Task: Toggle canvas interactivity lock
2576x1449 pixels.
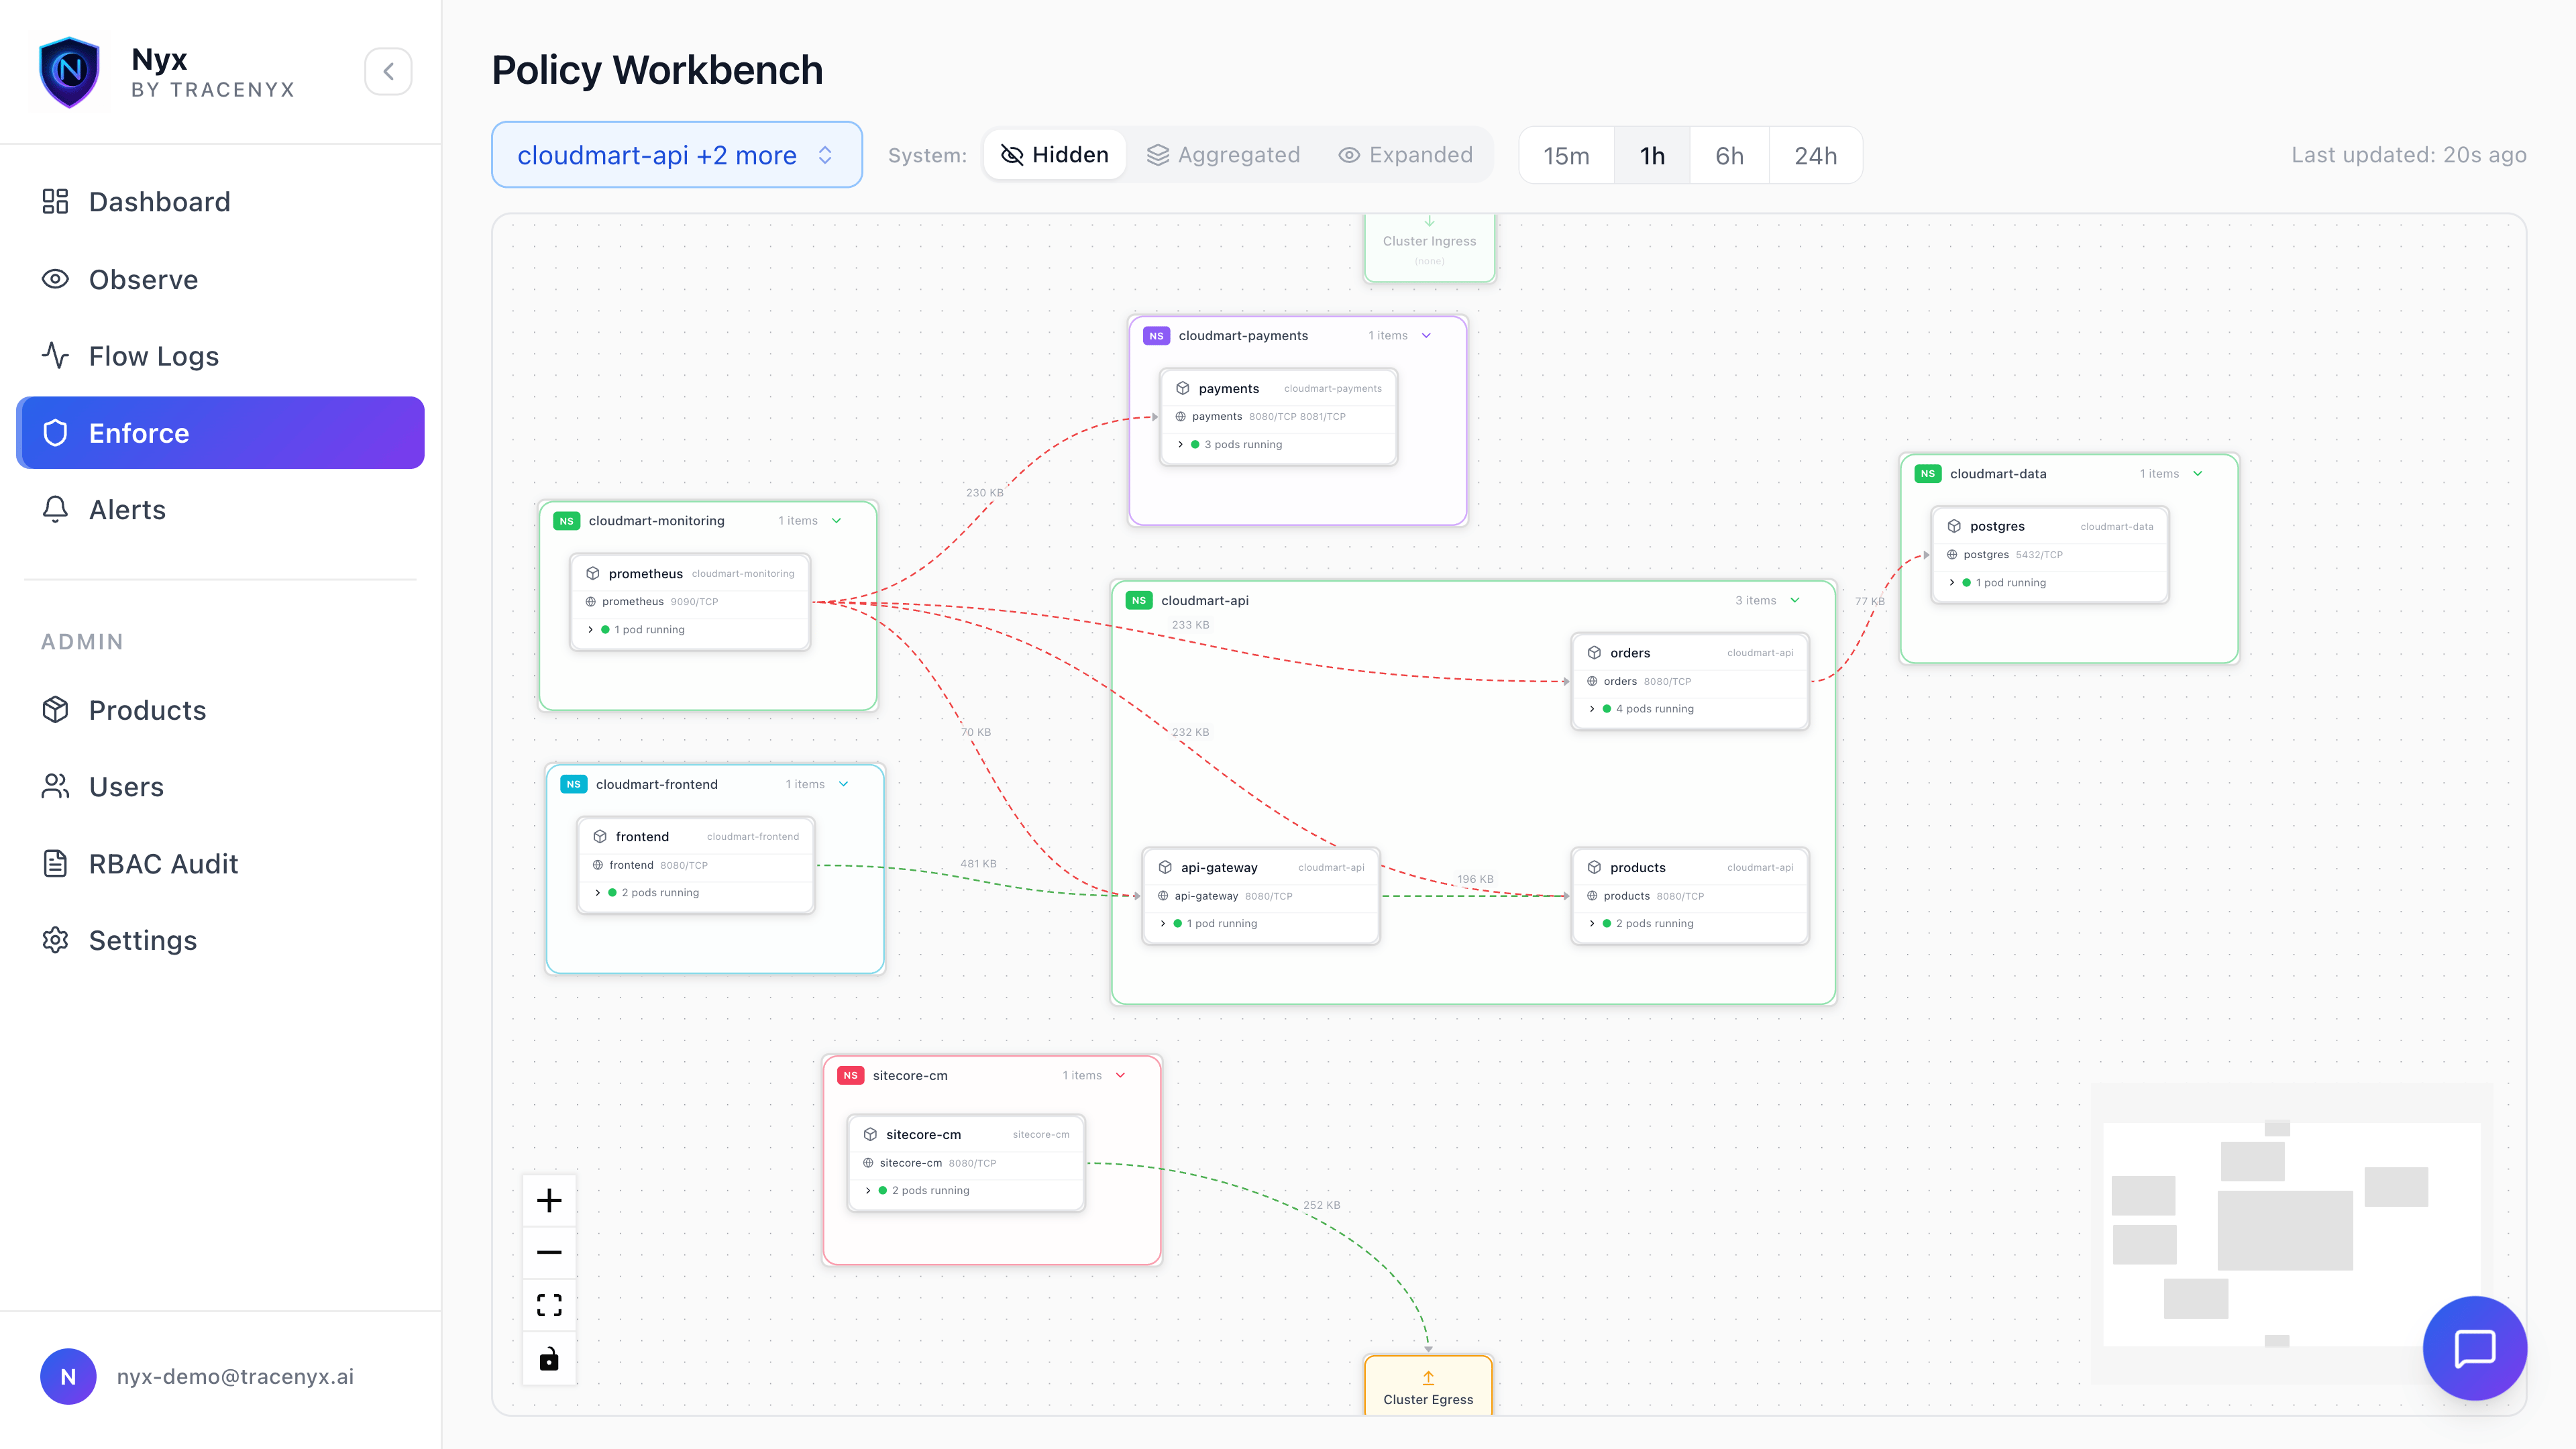Action: point(549,1358)
